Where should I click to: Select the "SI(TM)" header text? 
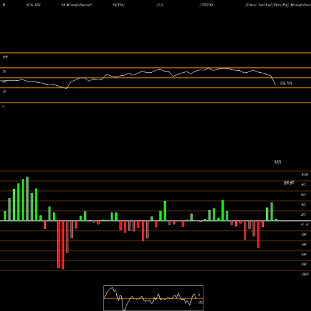click(118, 5)
